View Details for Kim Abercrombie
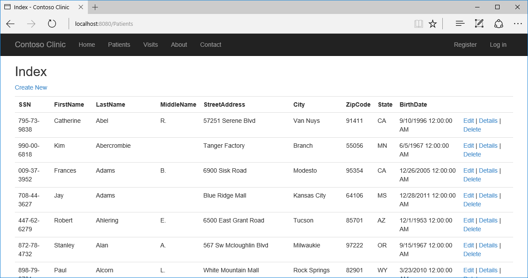Screen dimensions: 528x278 [488, 146]
